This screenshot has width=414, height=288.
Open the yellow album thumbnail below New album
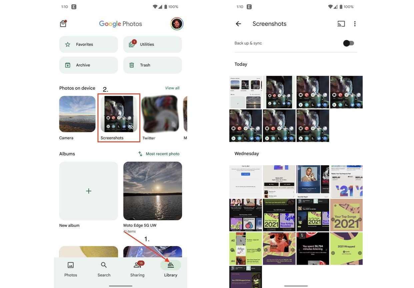89,252
